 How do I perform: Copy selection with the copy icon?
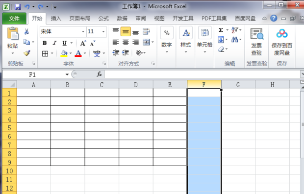(26, 42)
